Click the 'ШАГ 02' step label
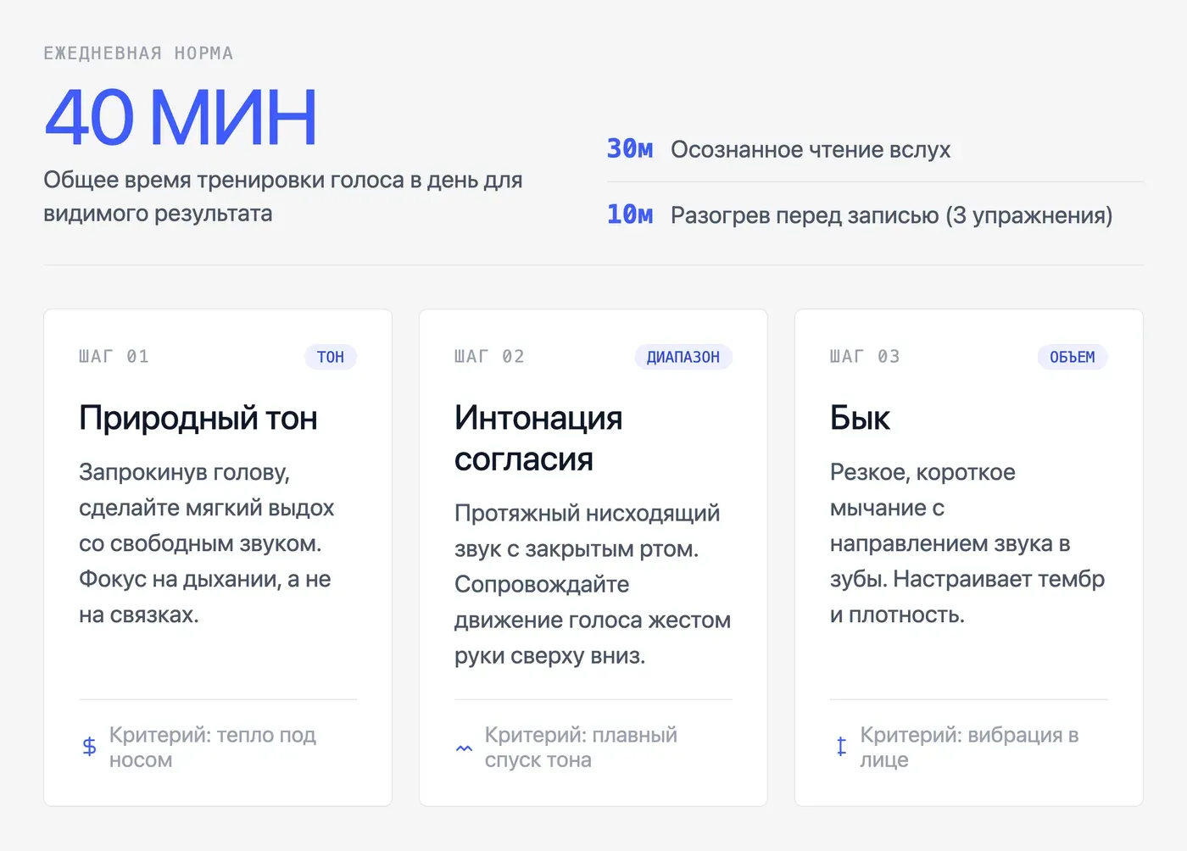 (489, 357)
